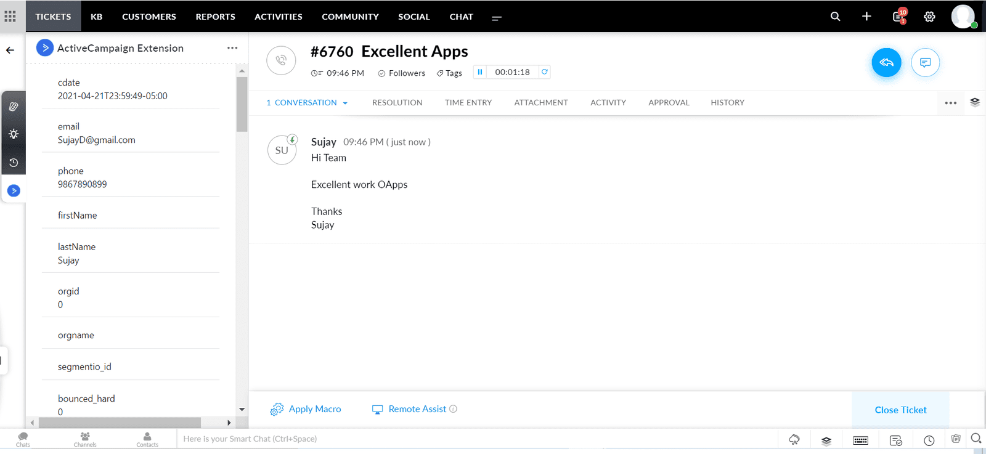The width and height of the screenshot is (986, 454).
Task: Click the Remote Assist info icon
Action: [x=453, y=409]
